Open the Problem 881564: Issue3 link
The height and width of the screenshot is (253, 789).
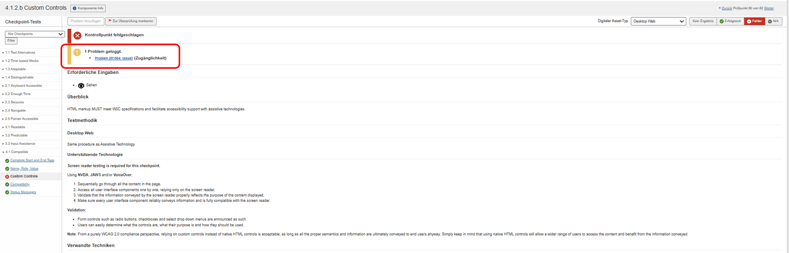click(113, 59)
